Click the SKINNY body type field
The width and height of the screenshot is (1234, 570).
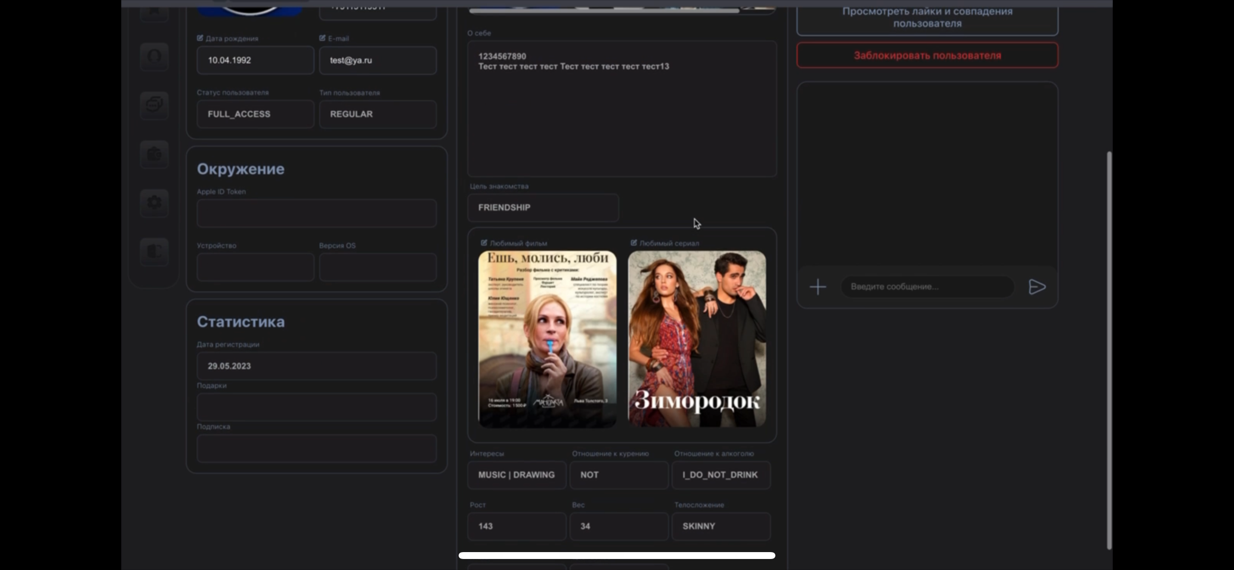(x=721, y=526)
